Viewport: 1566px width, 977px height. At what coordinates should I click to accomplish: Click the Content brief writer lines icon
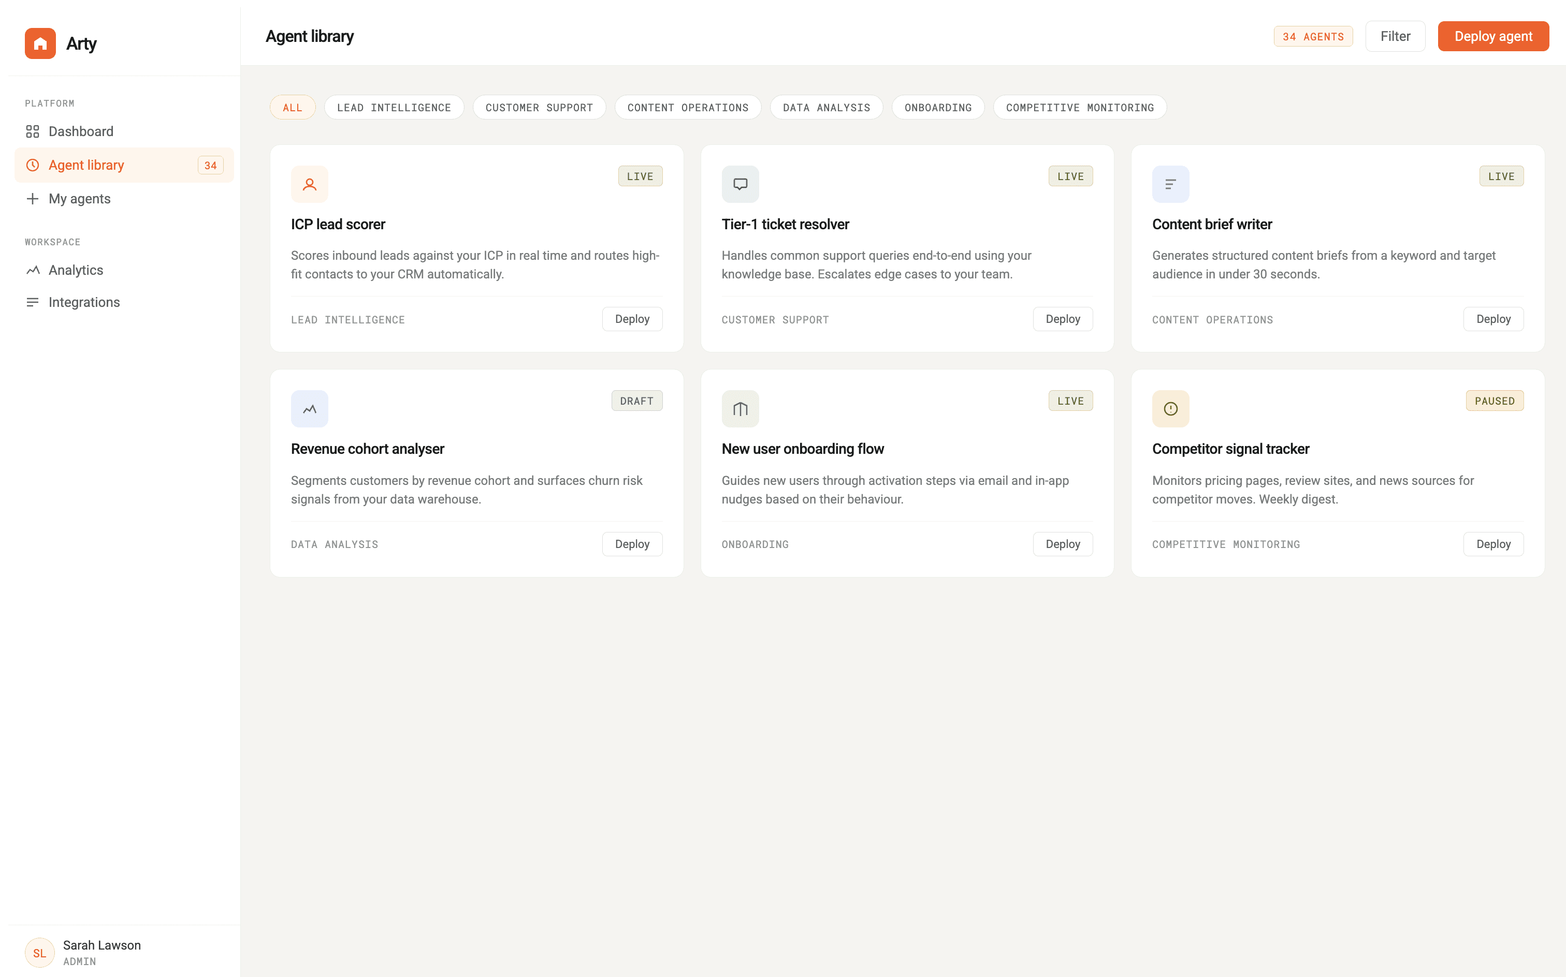[1170, 184]
